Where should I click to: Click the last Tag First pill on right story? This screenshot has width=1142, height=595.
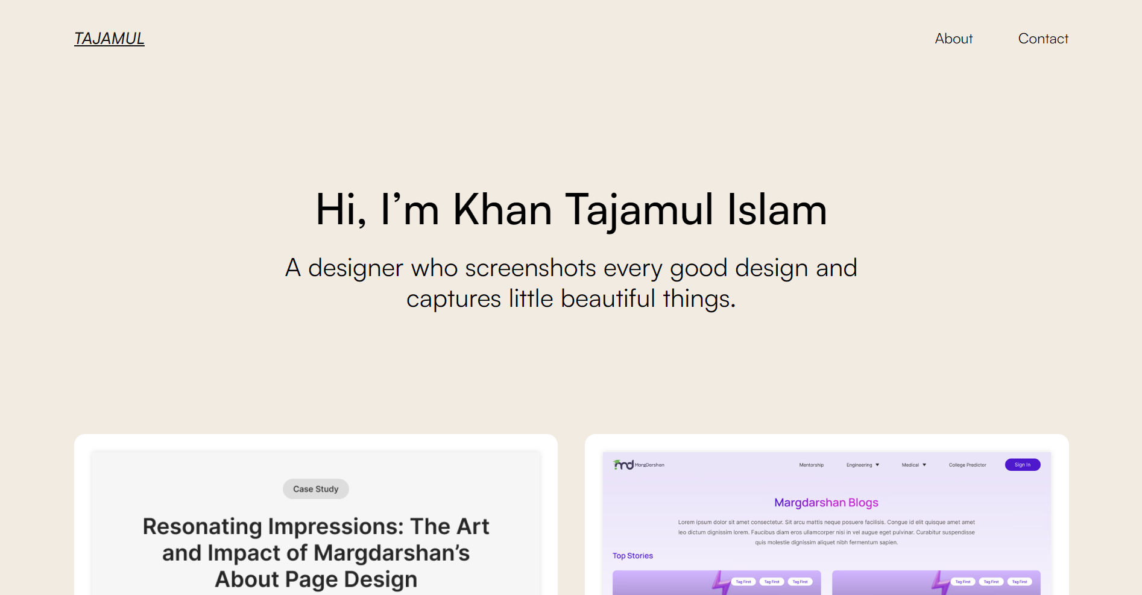point(1020,582)
